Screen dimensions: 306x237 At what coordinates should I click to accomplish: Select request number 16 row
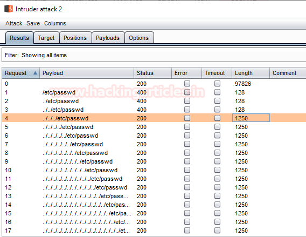8,222
